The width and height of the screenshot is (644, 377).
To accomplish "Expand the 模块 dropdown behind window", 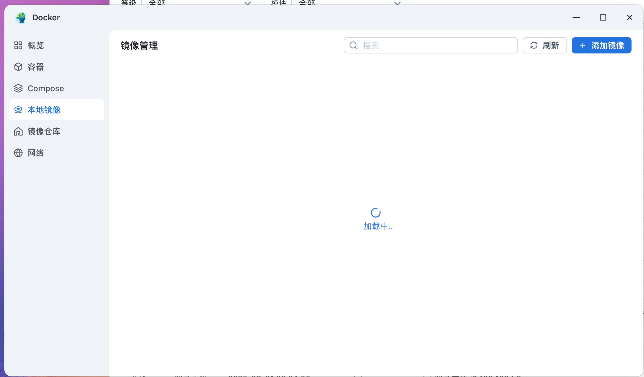I will click(397, 3).
